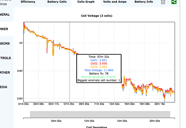Open the General sidebar section
The image size is (186, 128).
(x=5, y=14)
